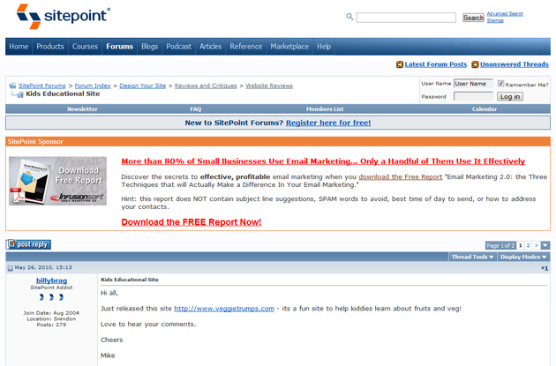Open the Newsletter menu item
Image resolution: width=556 pixels, height=366 pixels.
coord(82,109)
